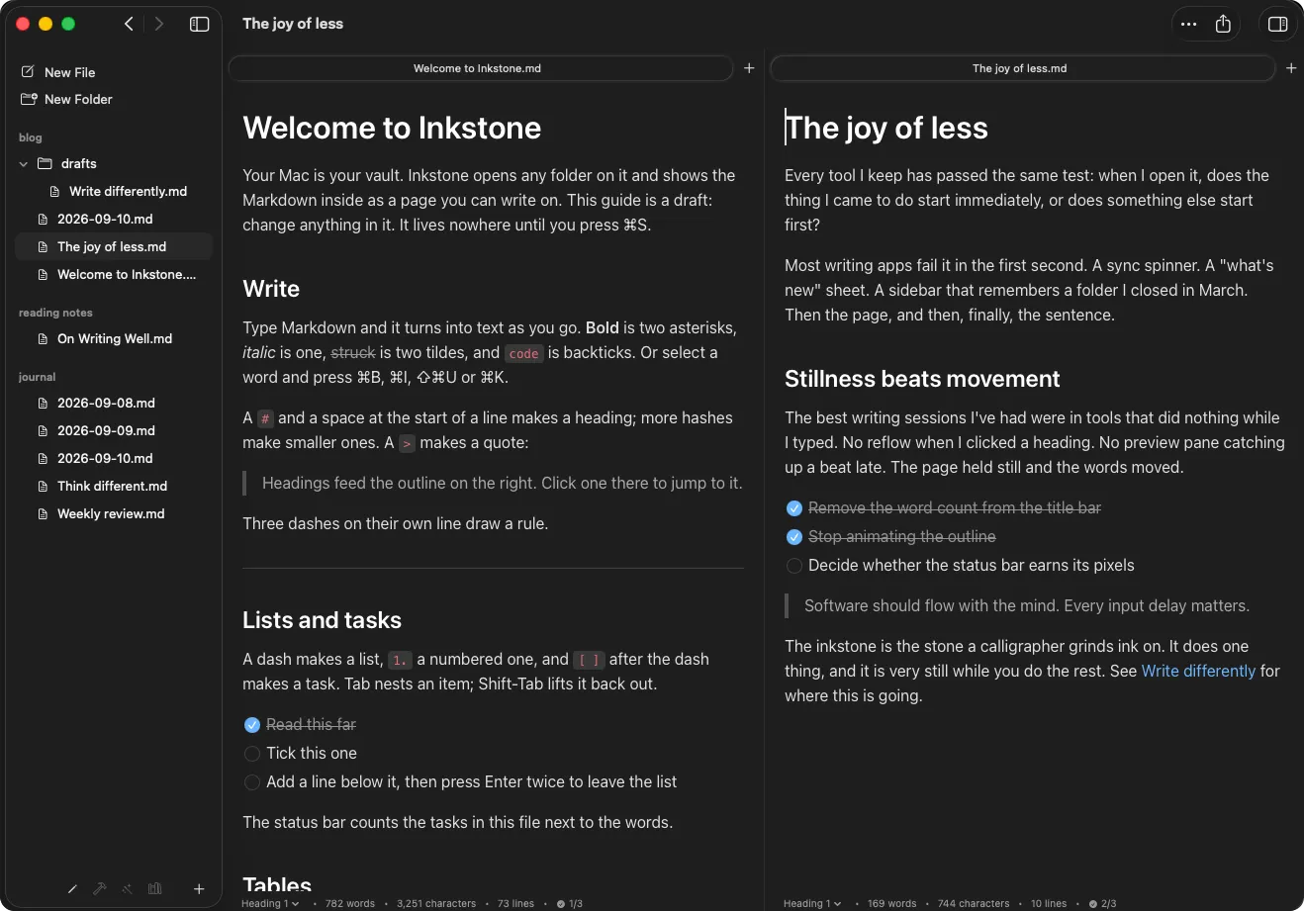Switch to The joy of less.md tab
Screen dimensions: 1304x911
pyautogui.click(x=1022, y=68)
